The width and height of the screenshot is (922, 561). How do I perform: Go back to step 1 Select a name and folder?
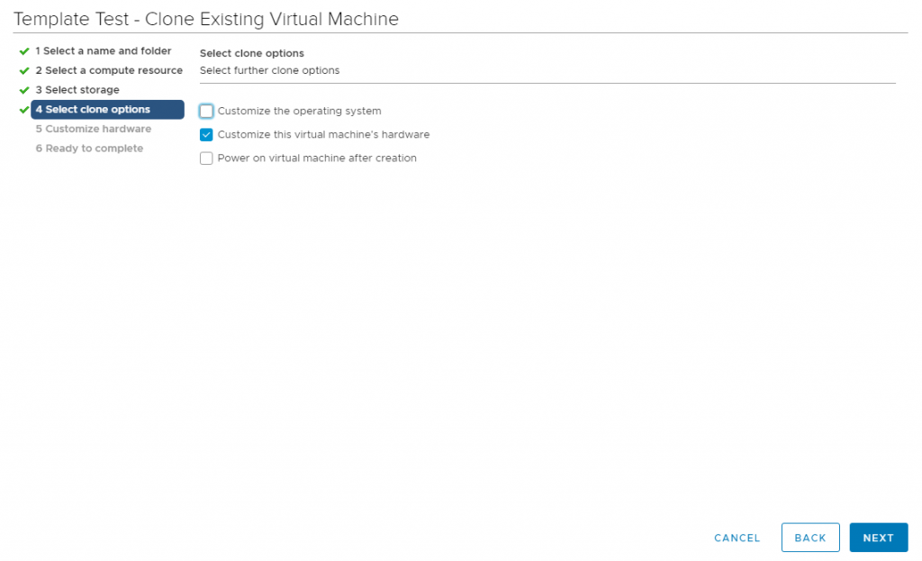coord(103,51)
